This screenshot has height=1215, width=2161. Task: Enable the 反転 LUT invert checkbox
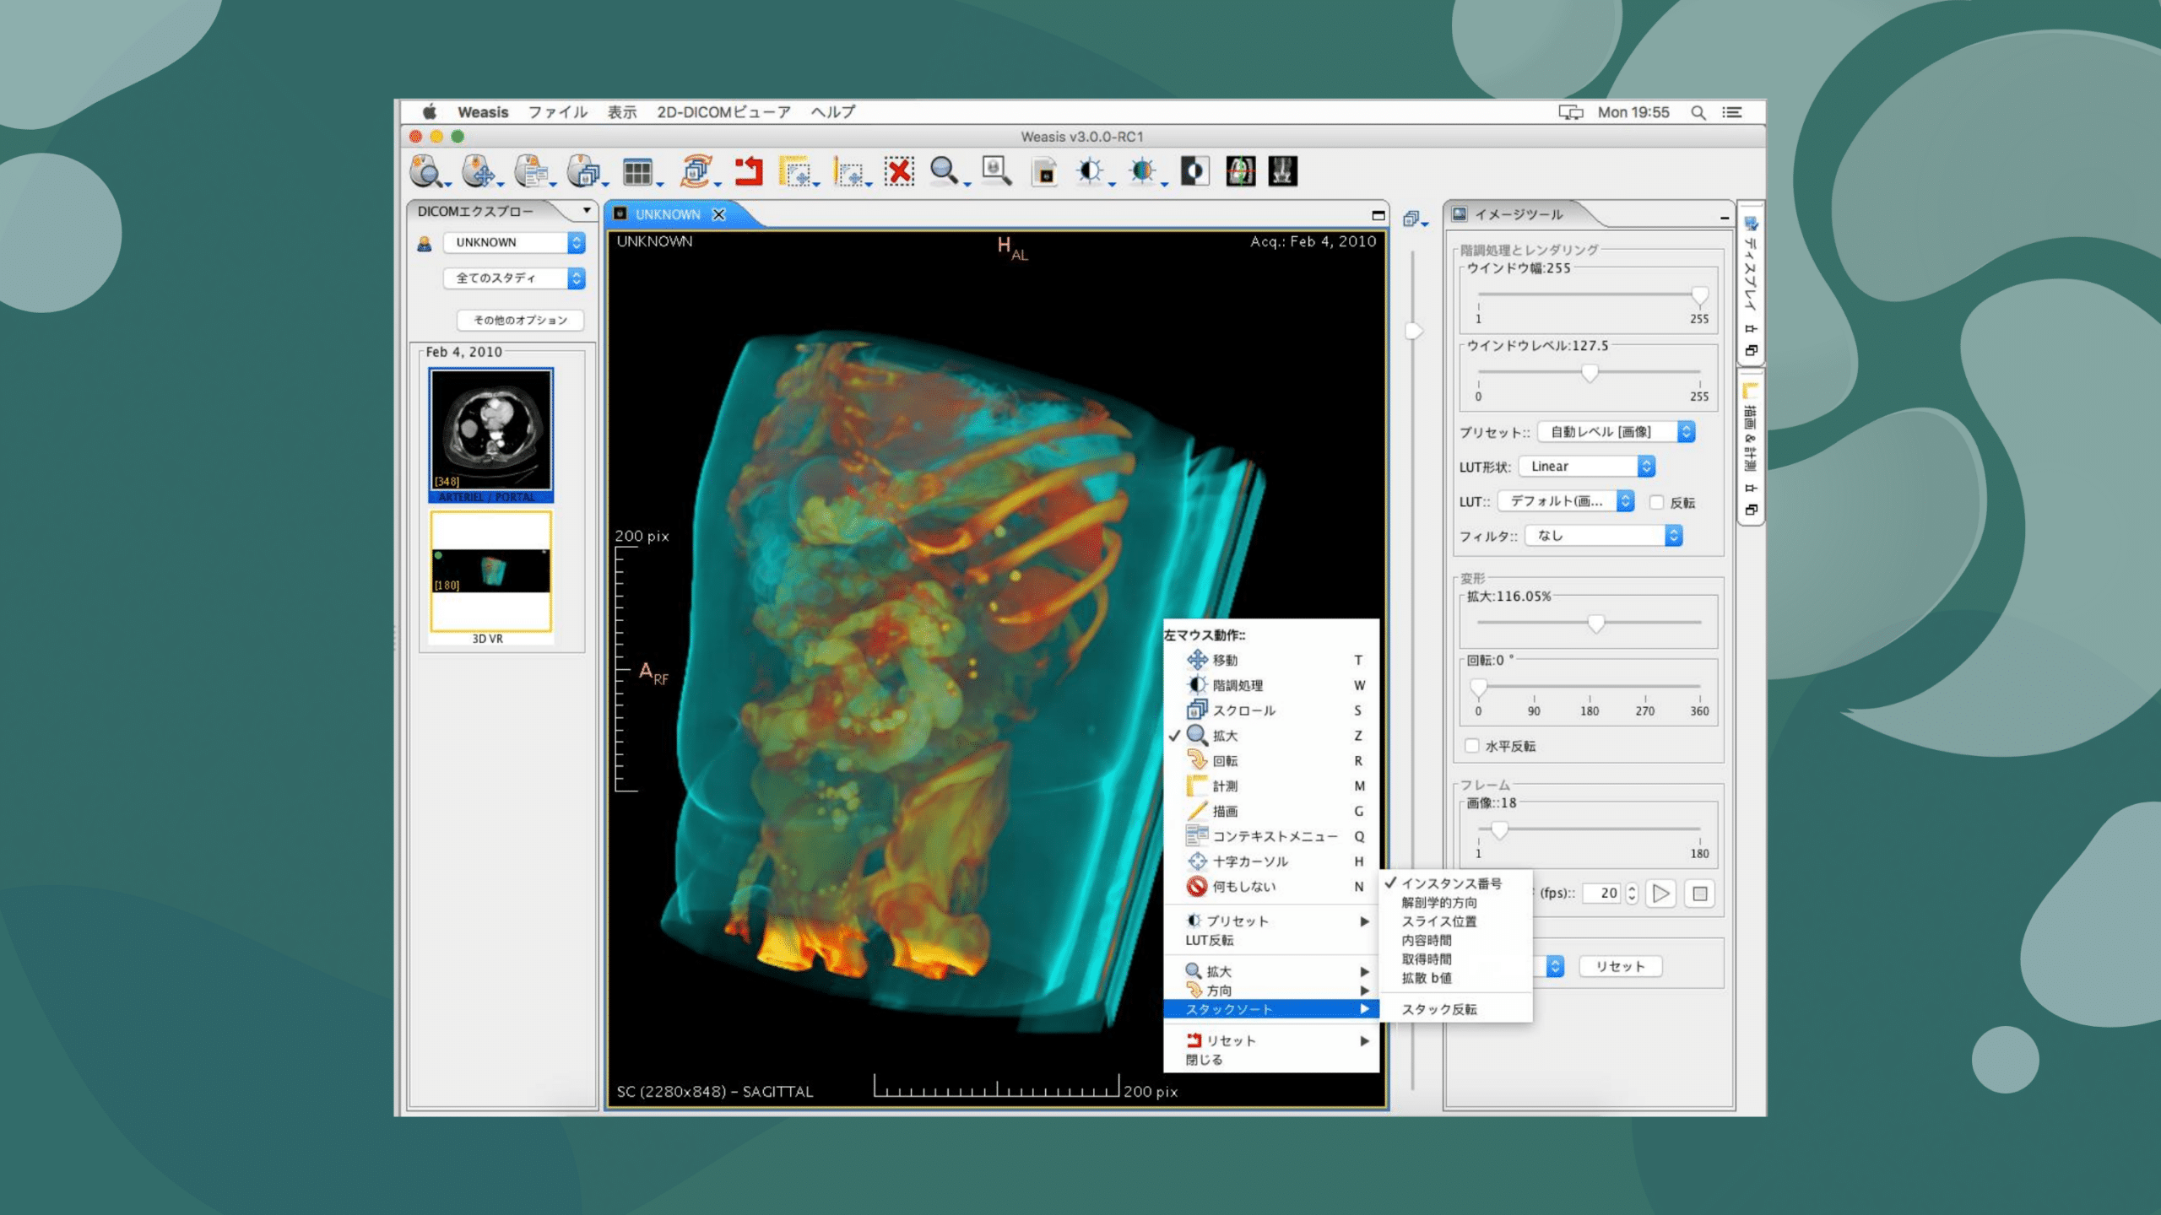(1656, 502)
